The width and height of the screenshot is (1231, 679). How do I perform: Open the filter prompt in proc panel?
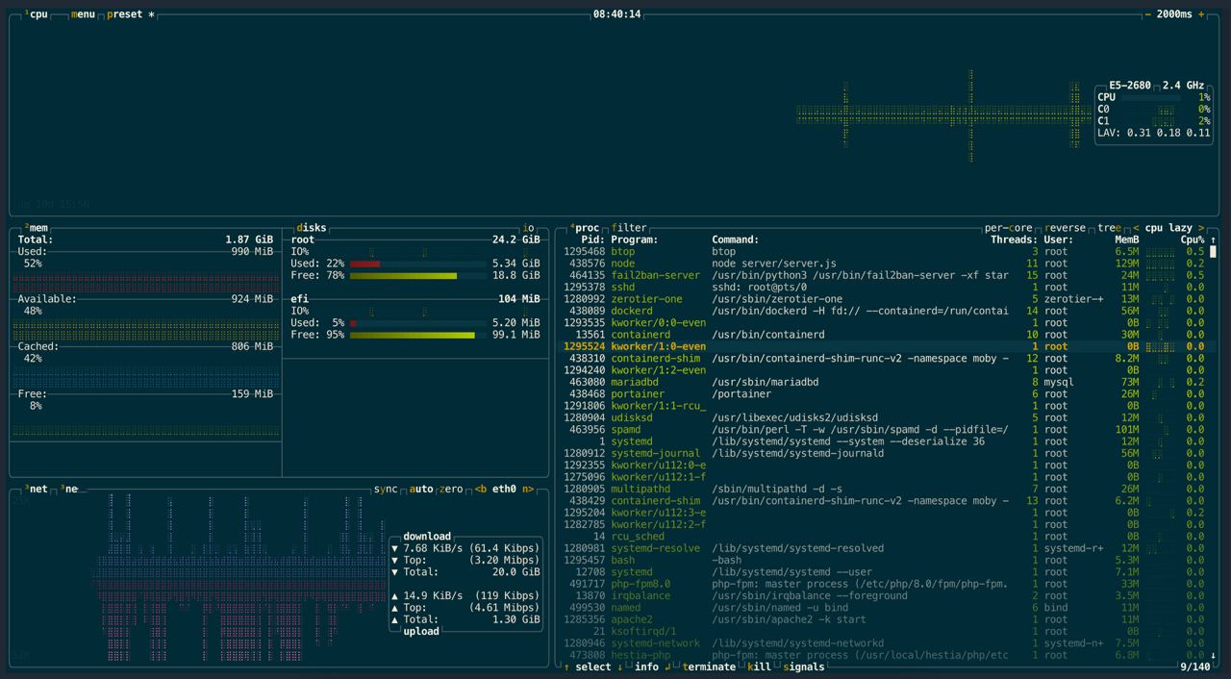pyautogui.click(x=631, y=228)
